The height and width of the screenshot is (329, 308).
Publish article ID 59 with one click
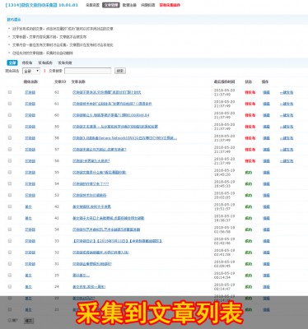coord(287,127)
